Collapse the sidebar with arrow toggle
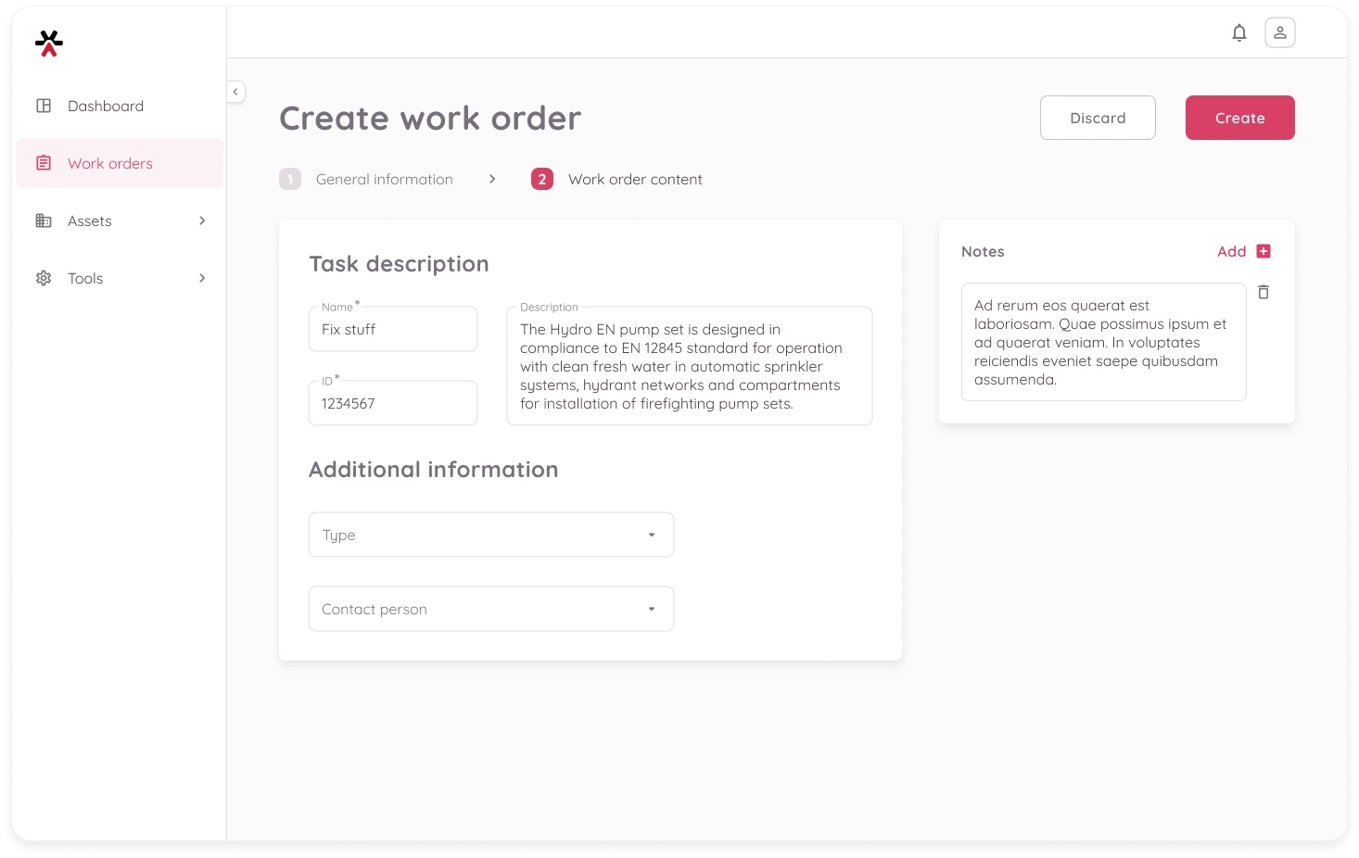 235,92
